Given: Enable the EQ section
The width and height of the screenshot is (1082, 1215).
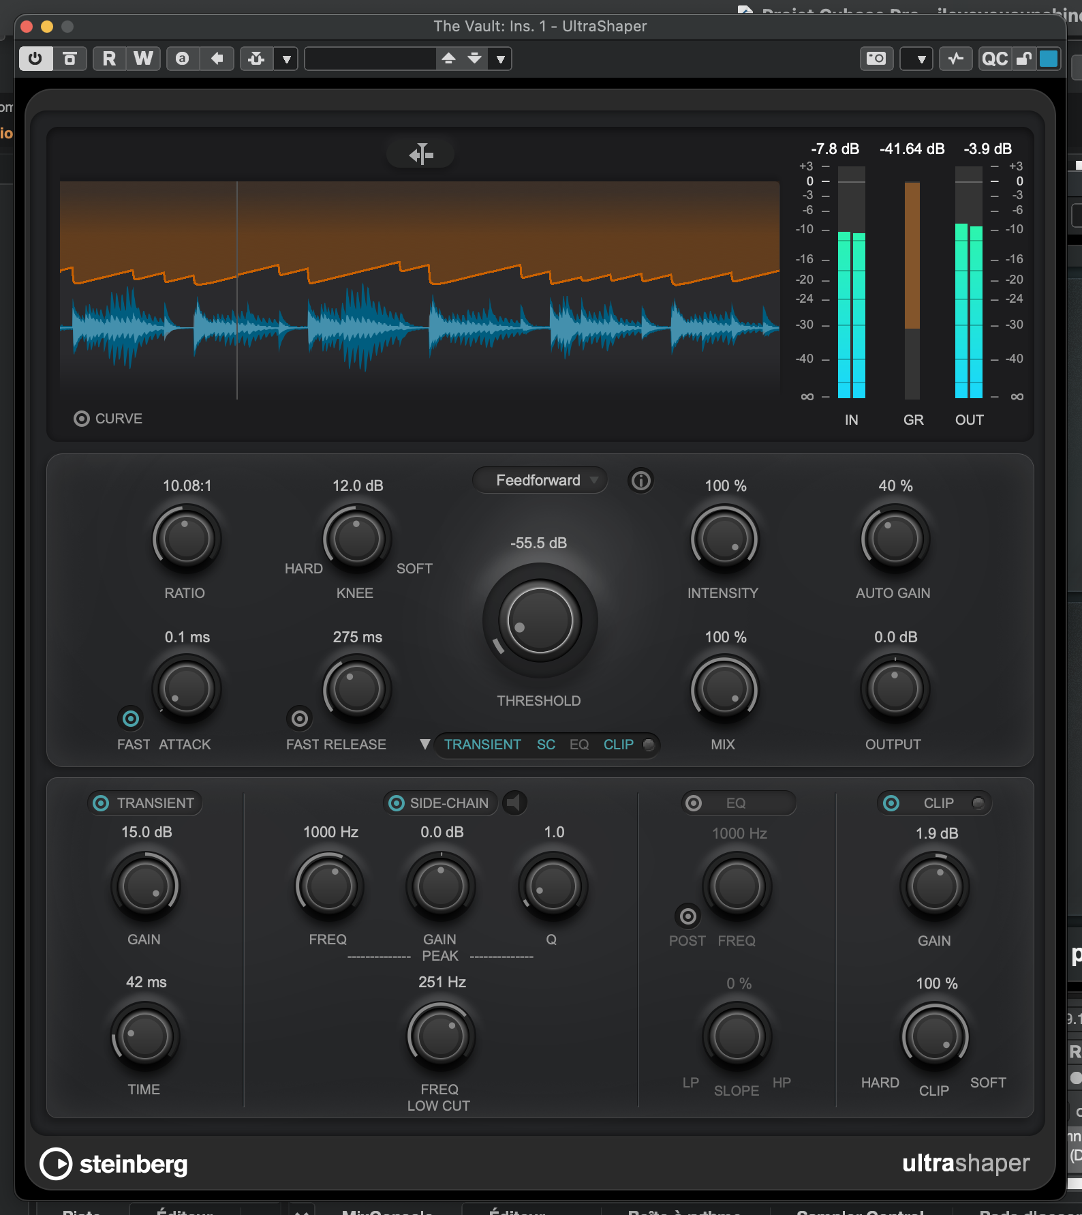Looking at the screenshot, I should pos(694,803).
